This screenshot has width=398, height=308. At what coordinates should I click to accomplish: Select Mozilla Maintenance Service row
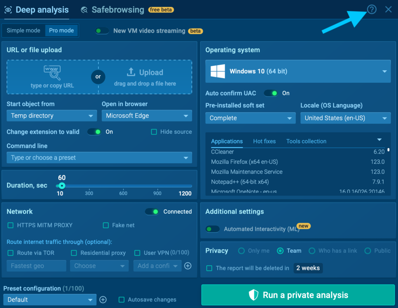tap(298, 172)
